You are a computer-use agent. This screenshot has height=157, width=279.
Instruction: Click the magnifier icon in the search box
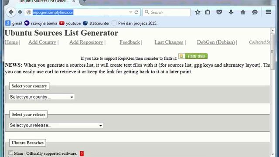(x=147, y=12)
